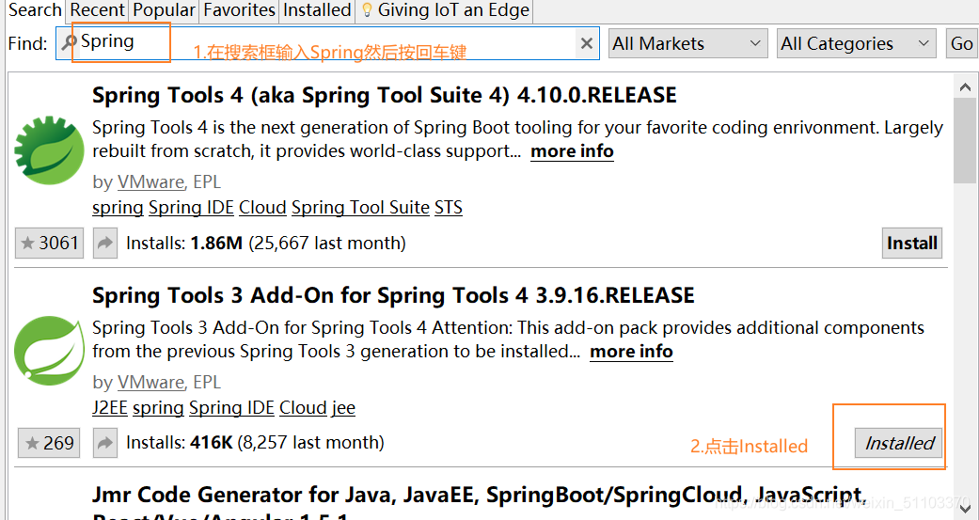Viewport: 979px width, 520px height.
Task: Click the Spring IDE tag under Spring Tools 3 Add-On
Action: click(231, 408)
